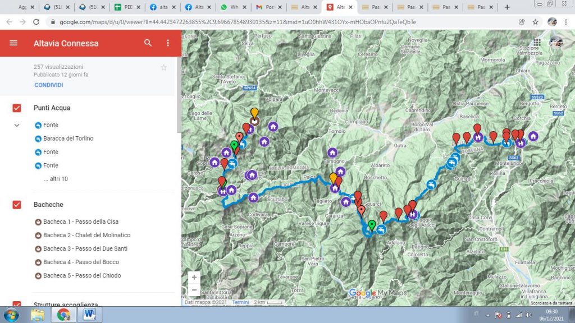Star this map with the star icon

(163, 67)
